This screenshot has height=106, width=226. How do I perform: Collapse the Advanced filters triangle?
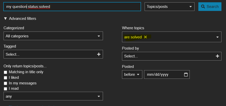5,19
